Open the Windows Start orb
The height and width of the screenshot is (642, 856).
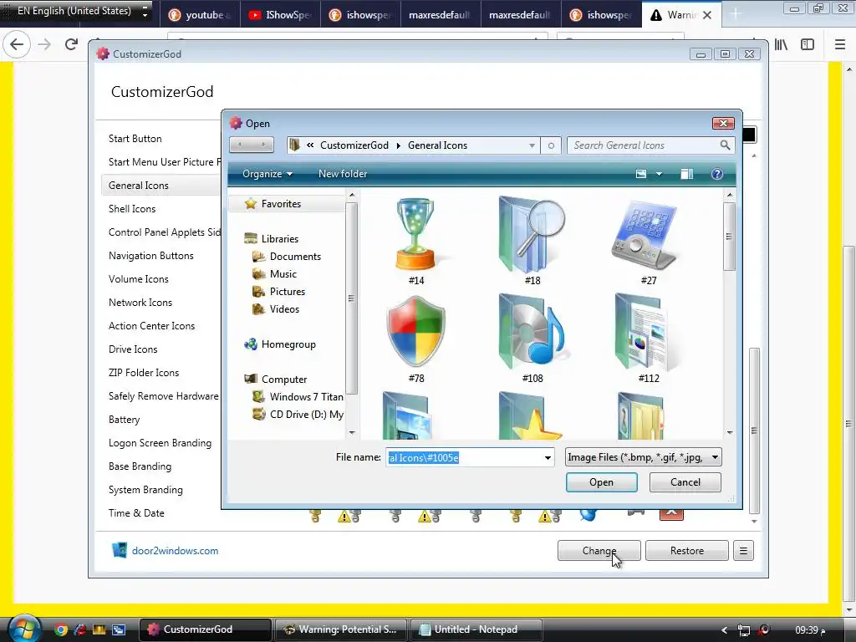23,629
